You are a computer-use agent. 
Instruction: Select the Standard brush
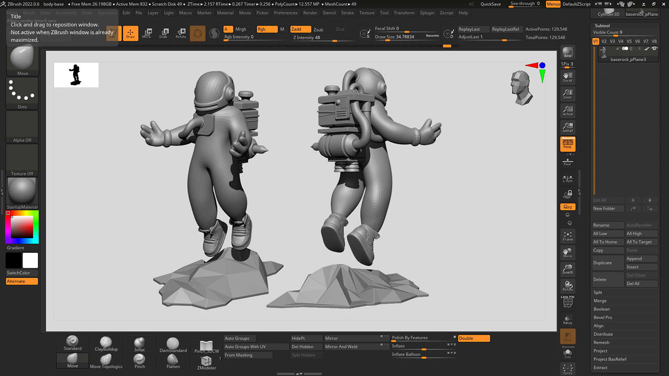[x=72, y=341]
